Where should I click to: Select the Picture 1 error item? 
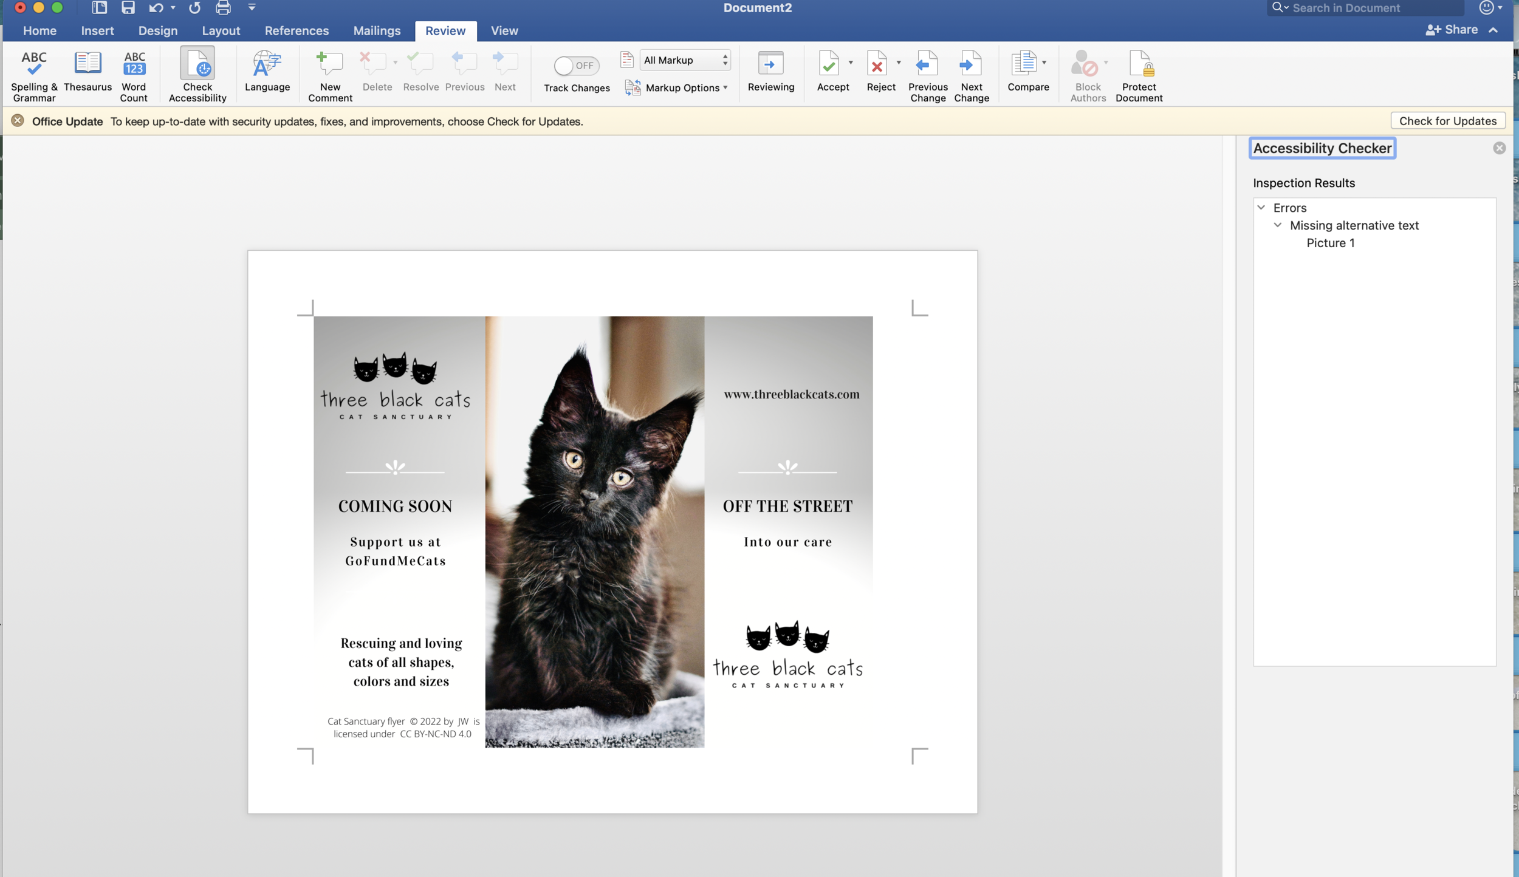[x=1330, y=243]
